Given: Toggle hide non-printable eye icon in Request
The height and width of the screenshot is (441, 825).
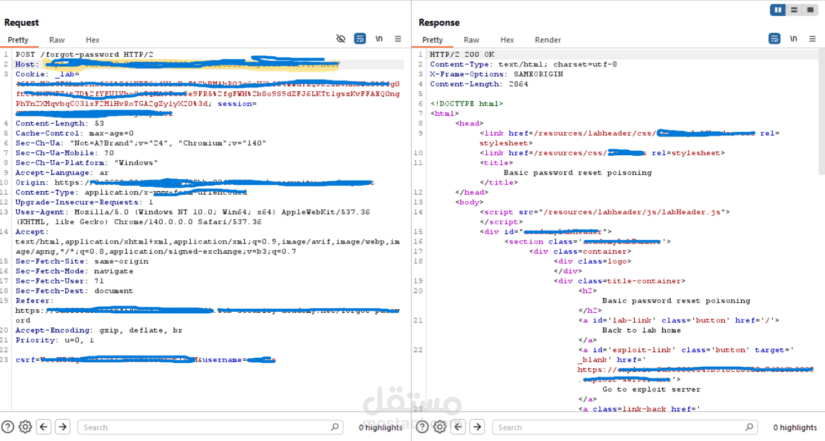Looking at the screenshot, I should pyautogui.click(x=340, y=39).
